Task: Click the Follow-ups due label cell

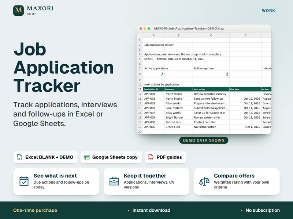Action: [x=204, y=68]
